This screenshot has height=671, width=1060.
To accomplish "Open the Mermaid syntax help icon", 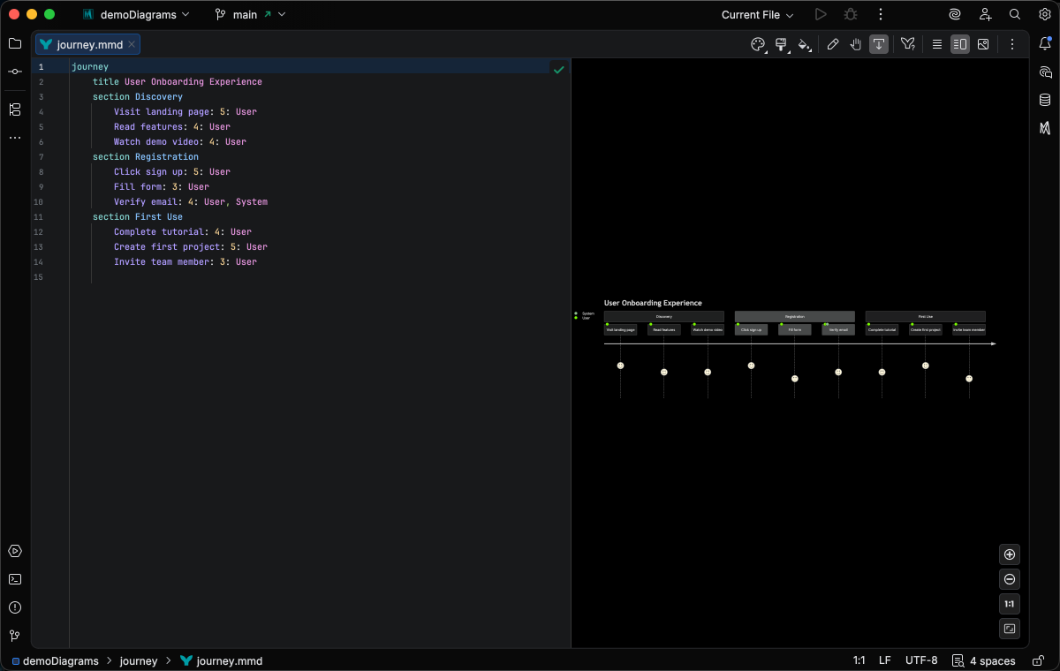I will pyautogui.click(x=907, y=44).
